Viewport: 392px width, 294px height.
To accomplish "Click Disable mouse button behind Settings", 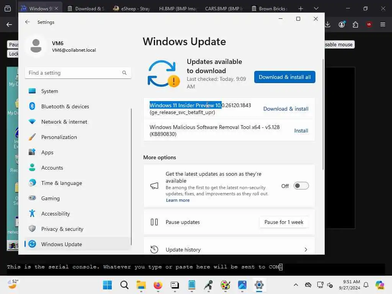I will [339, 44].
